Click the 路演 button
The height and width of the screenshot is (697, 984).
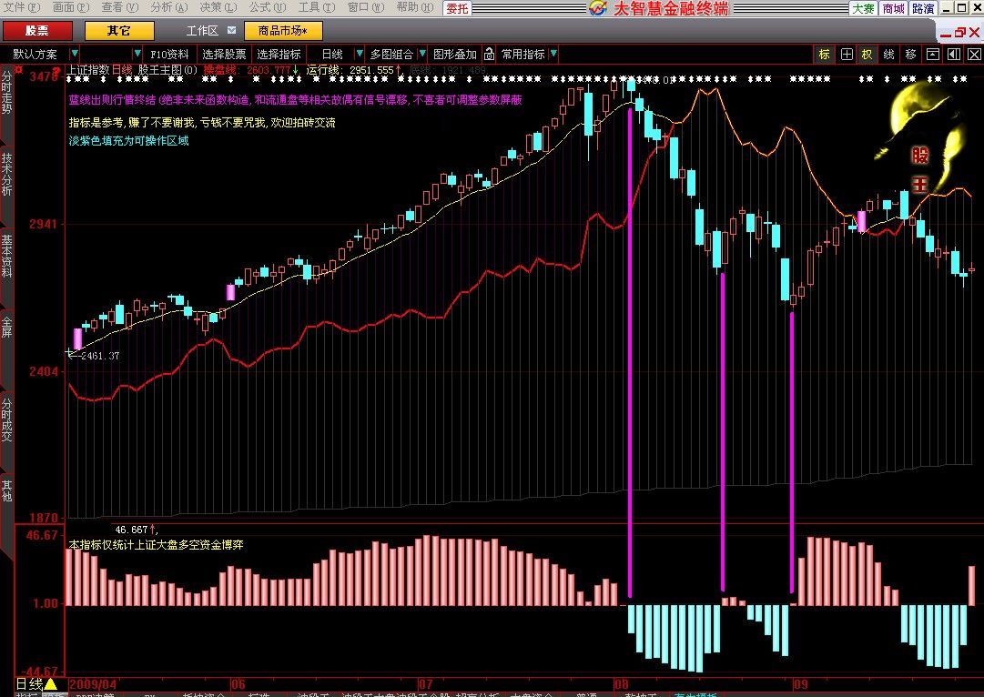[922, 8]
